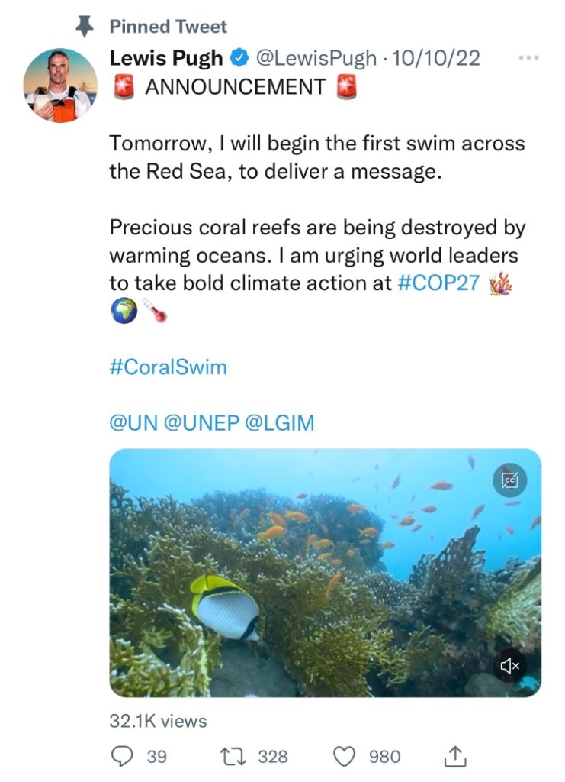Open the three-dot more options menu
Screen dimensions: 565x782
click(x=528, y=58)
